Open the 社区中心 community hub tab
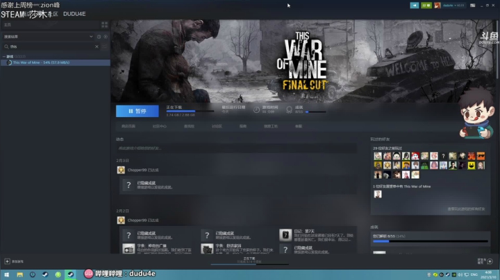 click(159, 126)
